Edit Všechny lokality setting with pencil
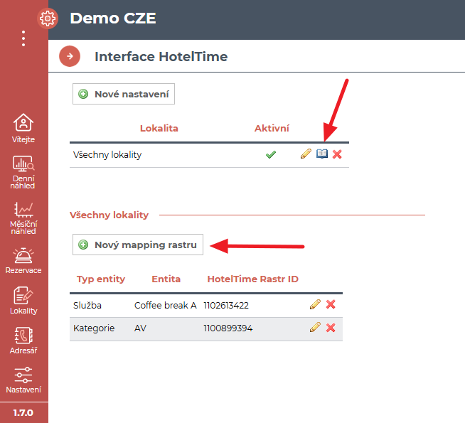Screen dimensions: 465x423 [x=306, y=154]
